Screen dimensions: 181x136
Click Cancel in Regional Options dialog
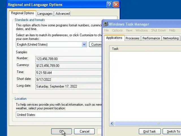click(84, 131)
